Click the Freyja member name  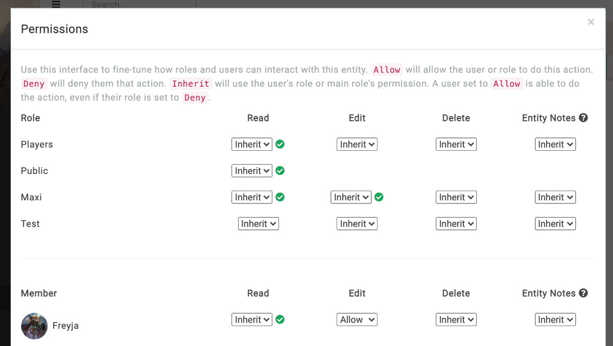65,326
